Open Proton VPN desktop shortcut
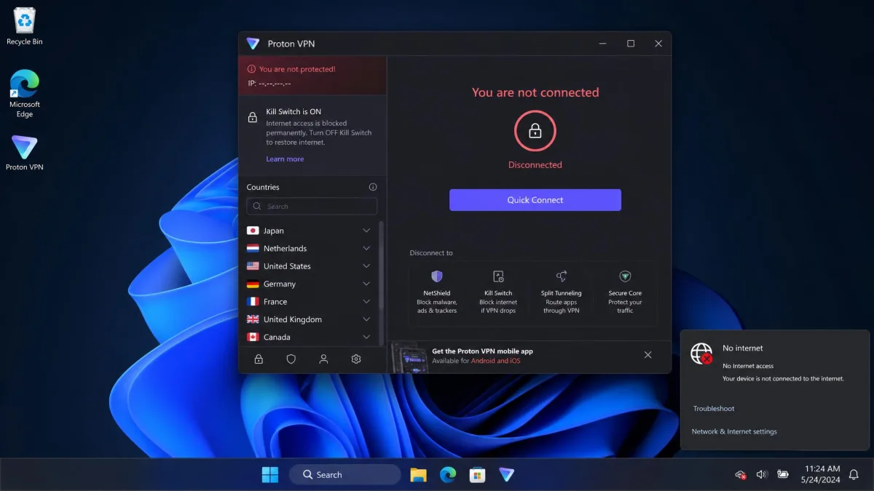The height and width of the screenshot is (491, 874). (x=25, y=153)
